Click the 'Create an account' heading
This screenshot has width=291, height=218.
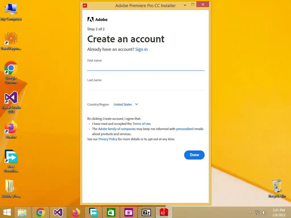tap(126, 39)
